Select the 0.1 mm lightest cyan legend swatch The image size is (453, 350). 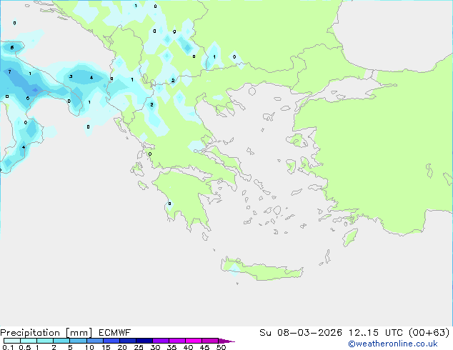(12, 341)
